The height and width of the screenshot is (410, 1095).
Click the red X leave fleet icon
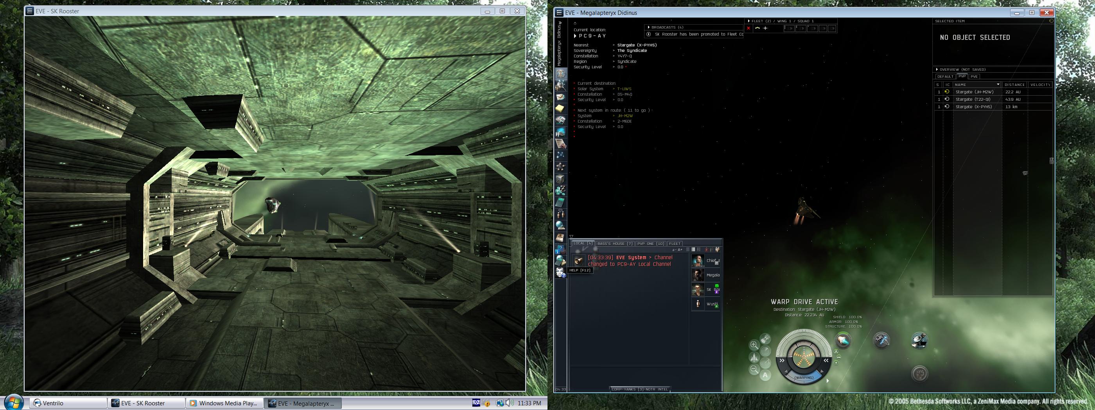[x=749, y=29]
